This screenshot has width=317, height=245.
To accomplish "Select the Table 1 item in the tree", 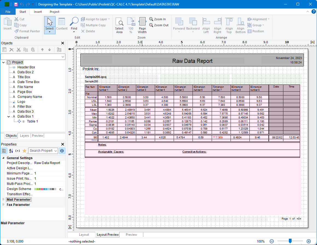I will (x=32, y=121).
